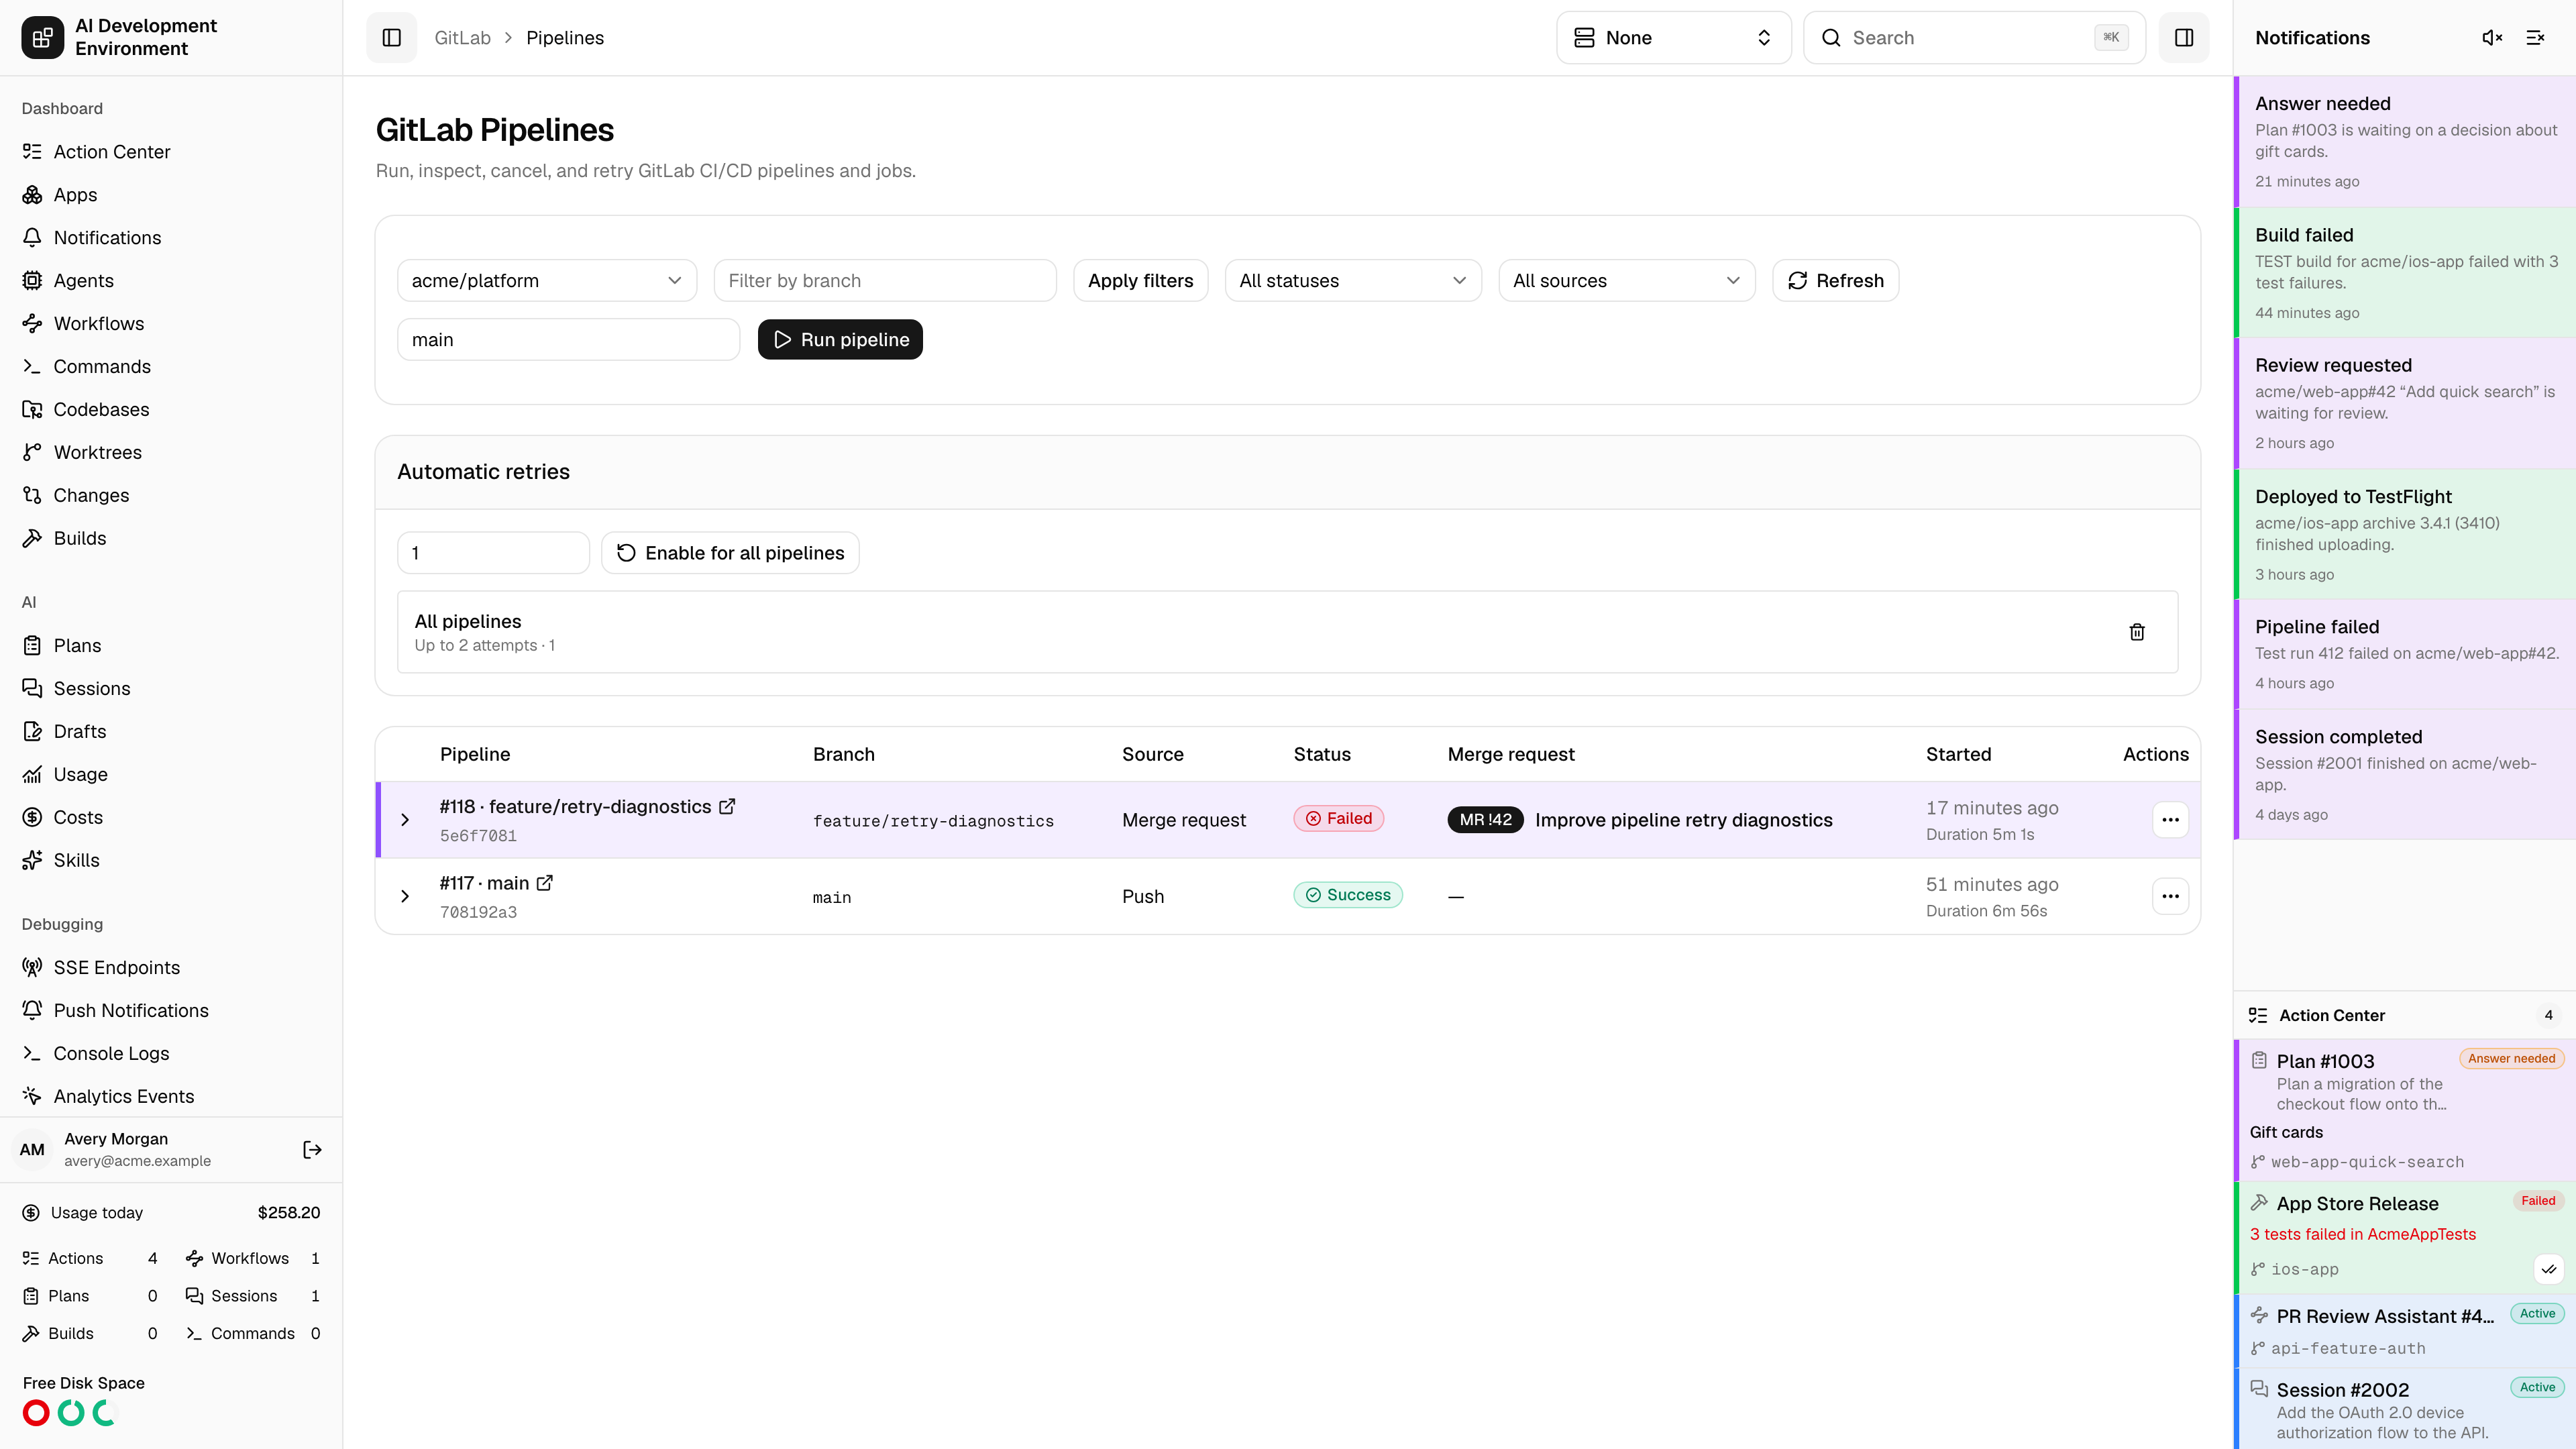Open Session #2002 action item
This screenshot has width=2576, height=1449.
pos(2405,1409)
